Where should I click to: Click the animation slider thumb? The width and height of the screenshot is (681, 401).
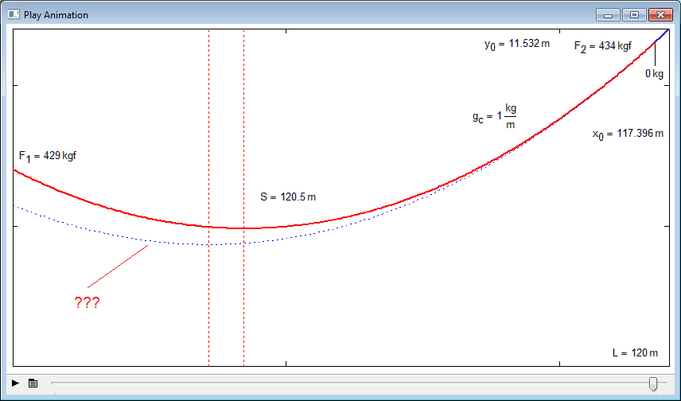tap(653, 383)
